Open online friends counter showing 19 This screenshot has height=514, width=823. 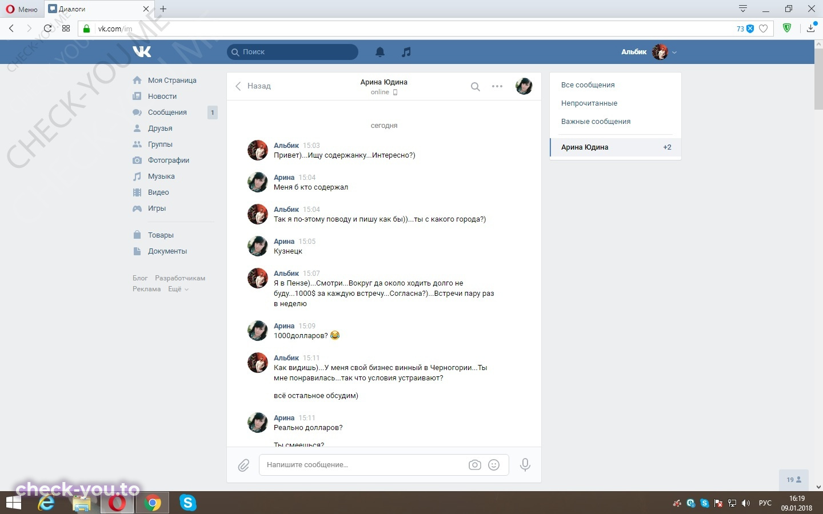coord(794,480)
